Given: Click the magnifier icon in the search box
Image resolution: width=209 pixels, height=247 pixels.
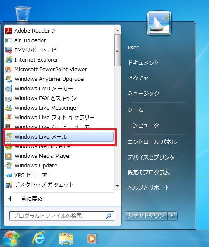Looking at the screenshot, I should coord(108,216).
